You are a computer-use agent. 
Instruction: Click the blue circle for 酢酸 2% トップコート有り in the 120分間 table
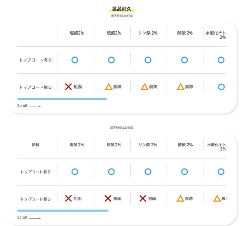[x=184, y=172]
